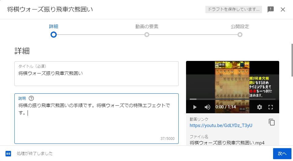Open the youtu.be video link
Viewport: 293px width, 161px height.
click(221, 125)
